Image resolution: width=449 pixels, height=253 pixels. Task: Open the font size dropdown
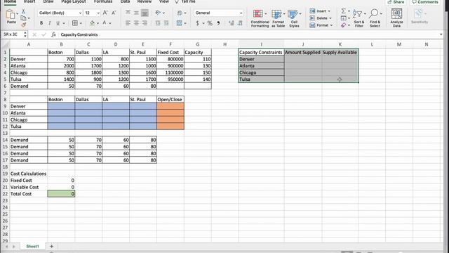pos(98,13)
